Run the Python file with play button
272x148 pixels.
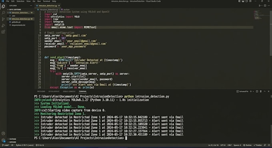(x=260, y=6)
